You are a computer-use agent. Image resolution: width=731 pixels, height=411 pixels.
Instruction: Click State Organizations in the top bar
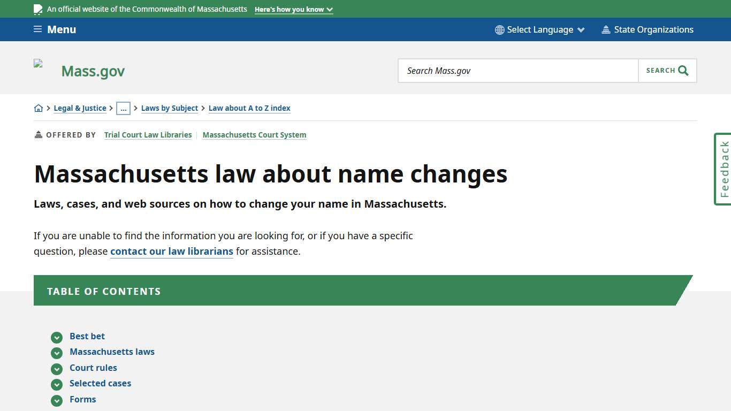click(x=653, y=29)
